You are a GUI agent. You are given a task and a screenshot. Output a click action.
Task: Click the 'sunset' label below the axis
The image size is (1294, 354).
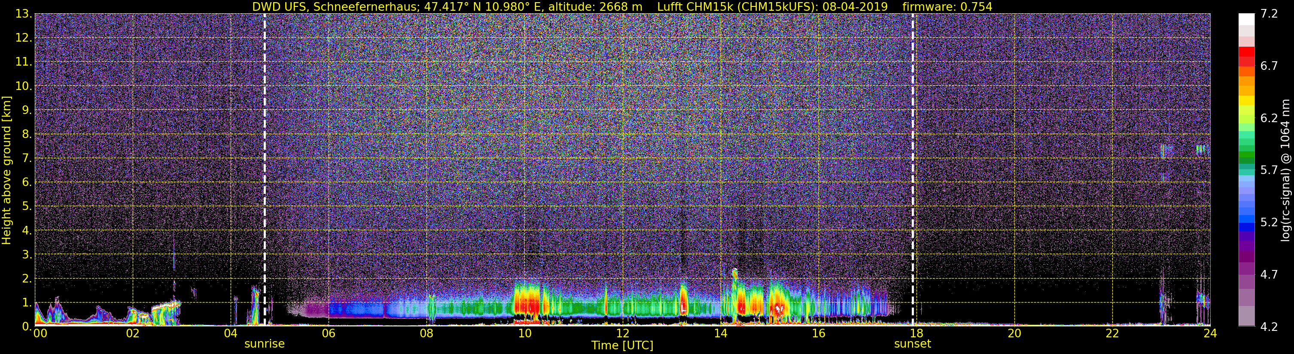point(913,344)
